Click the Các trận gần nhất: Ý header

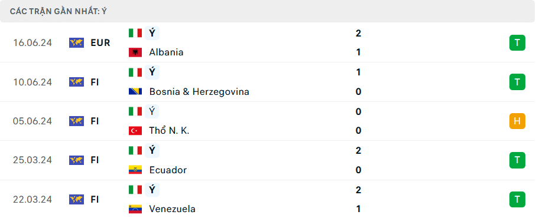pyautogui.click(x=59, y=11)
